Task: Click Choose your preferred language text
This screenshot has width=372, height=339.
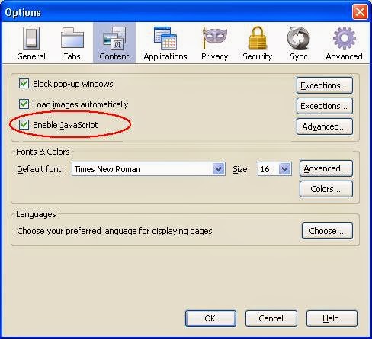Action: [114, 231]
